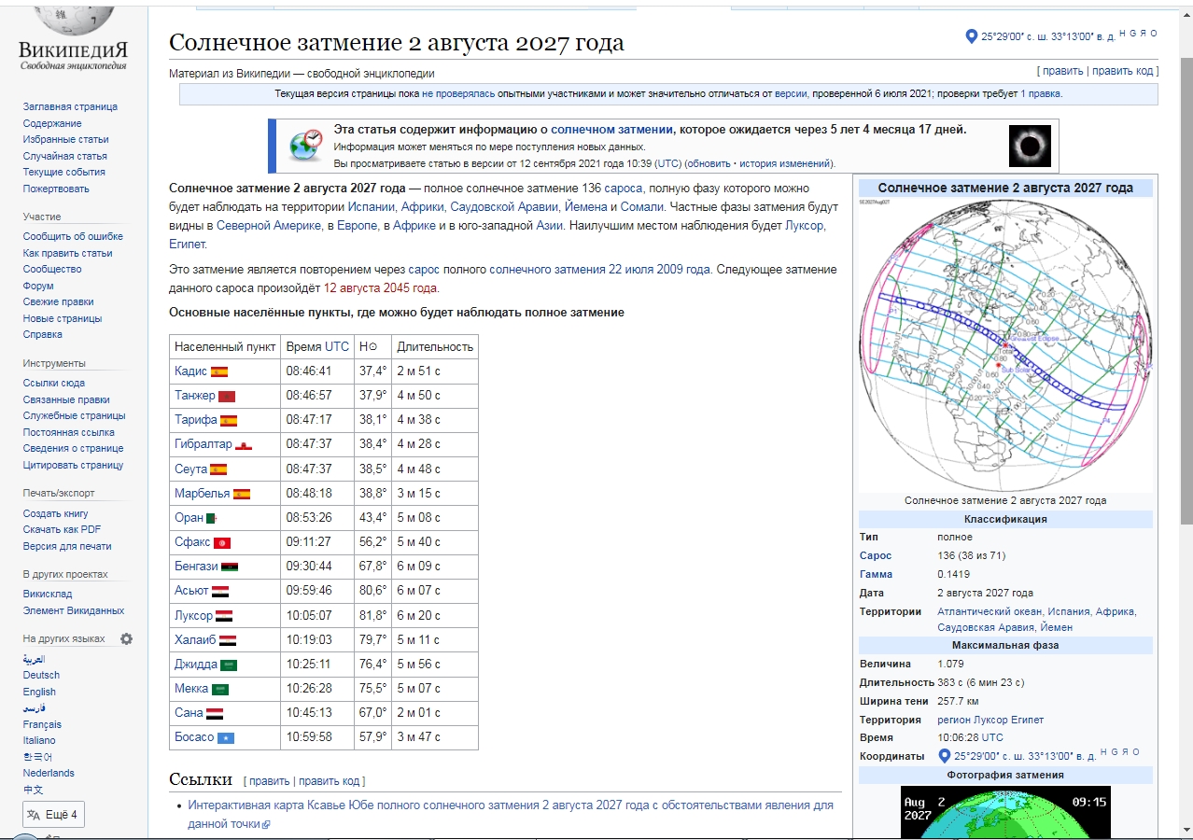The height and width of the screenshot is (840, 1193).
Task: Click the flag beside Гибралтар
Action: pyautogui.click(x=245, y=444)
